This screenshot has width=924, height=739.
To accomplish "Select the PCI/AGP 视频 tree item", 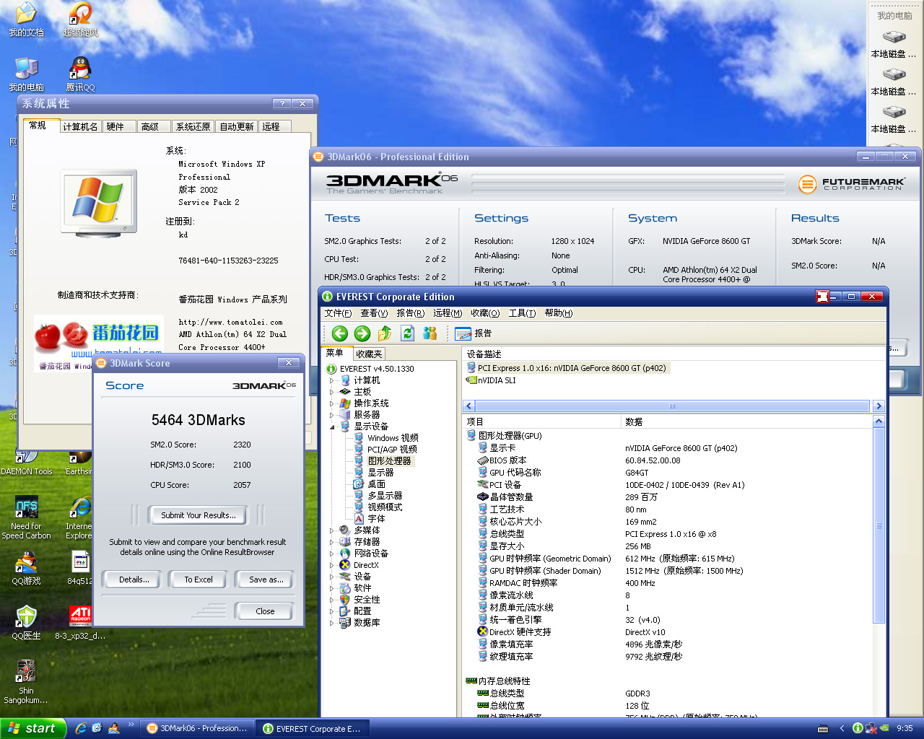I will (x=392, y=450).
